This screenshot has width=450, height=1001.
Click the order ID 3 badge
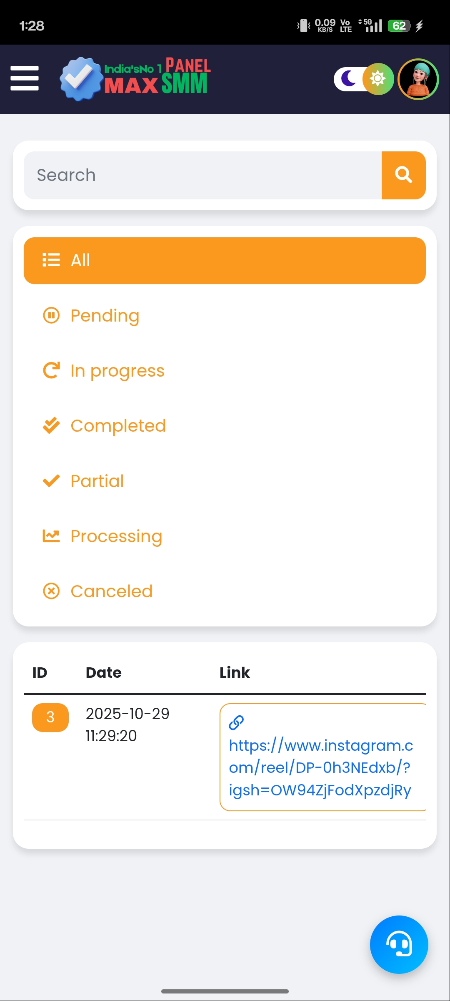[x=50, y=717]
